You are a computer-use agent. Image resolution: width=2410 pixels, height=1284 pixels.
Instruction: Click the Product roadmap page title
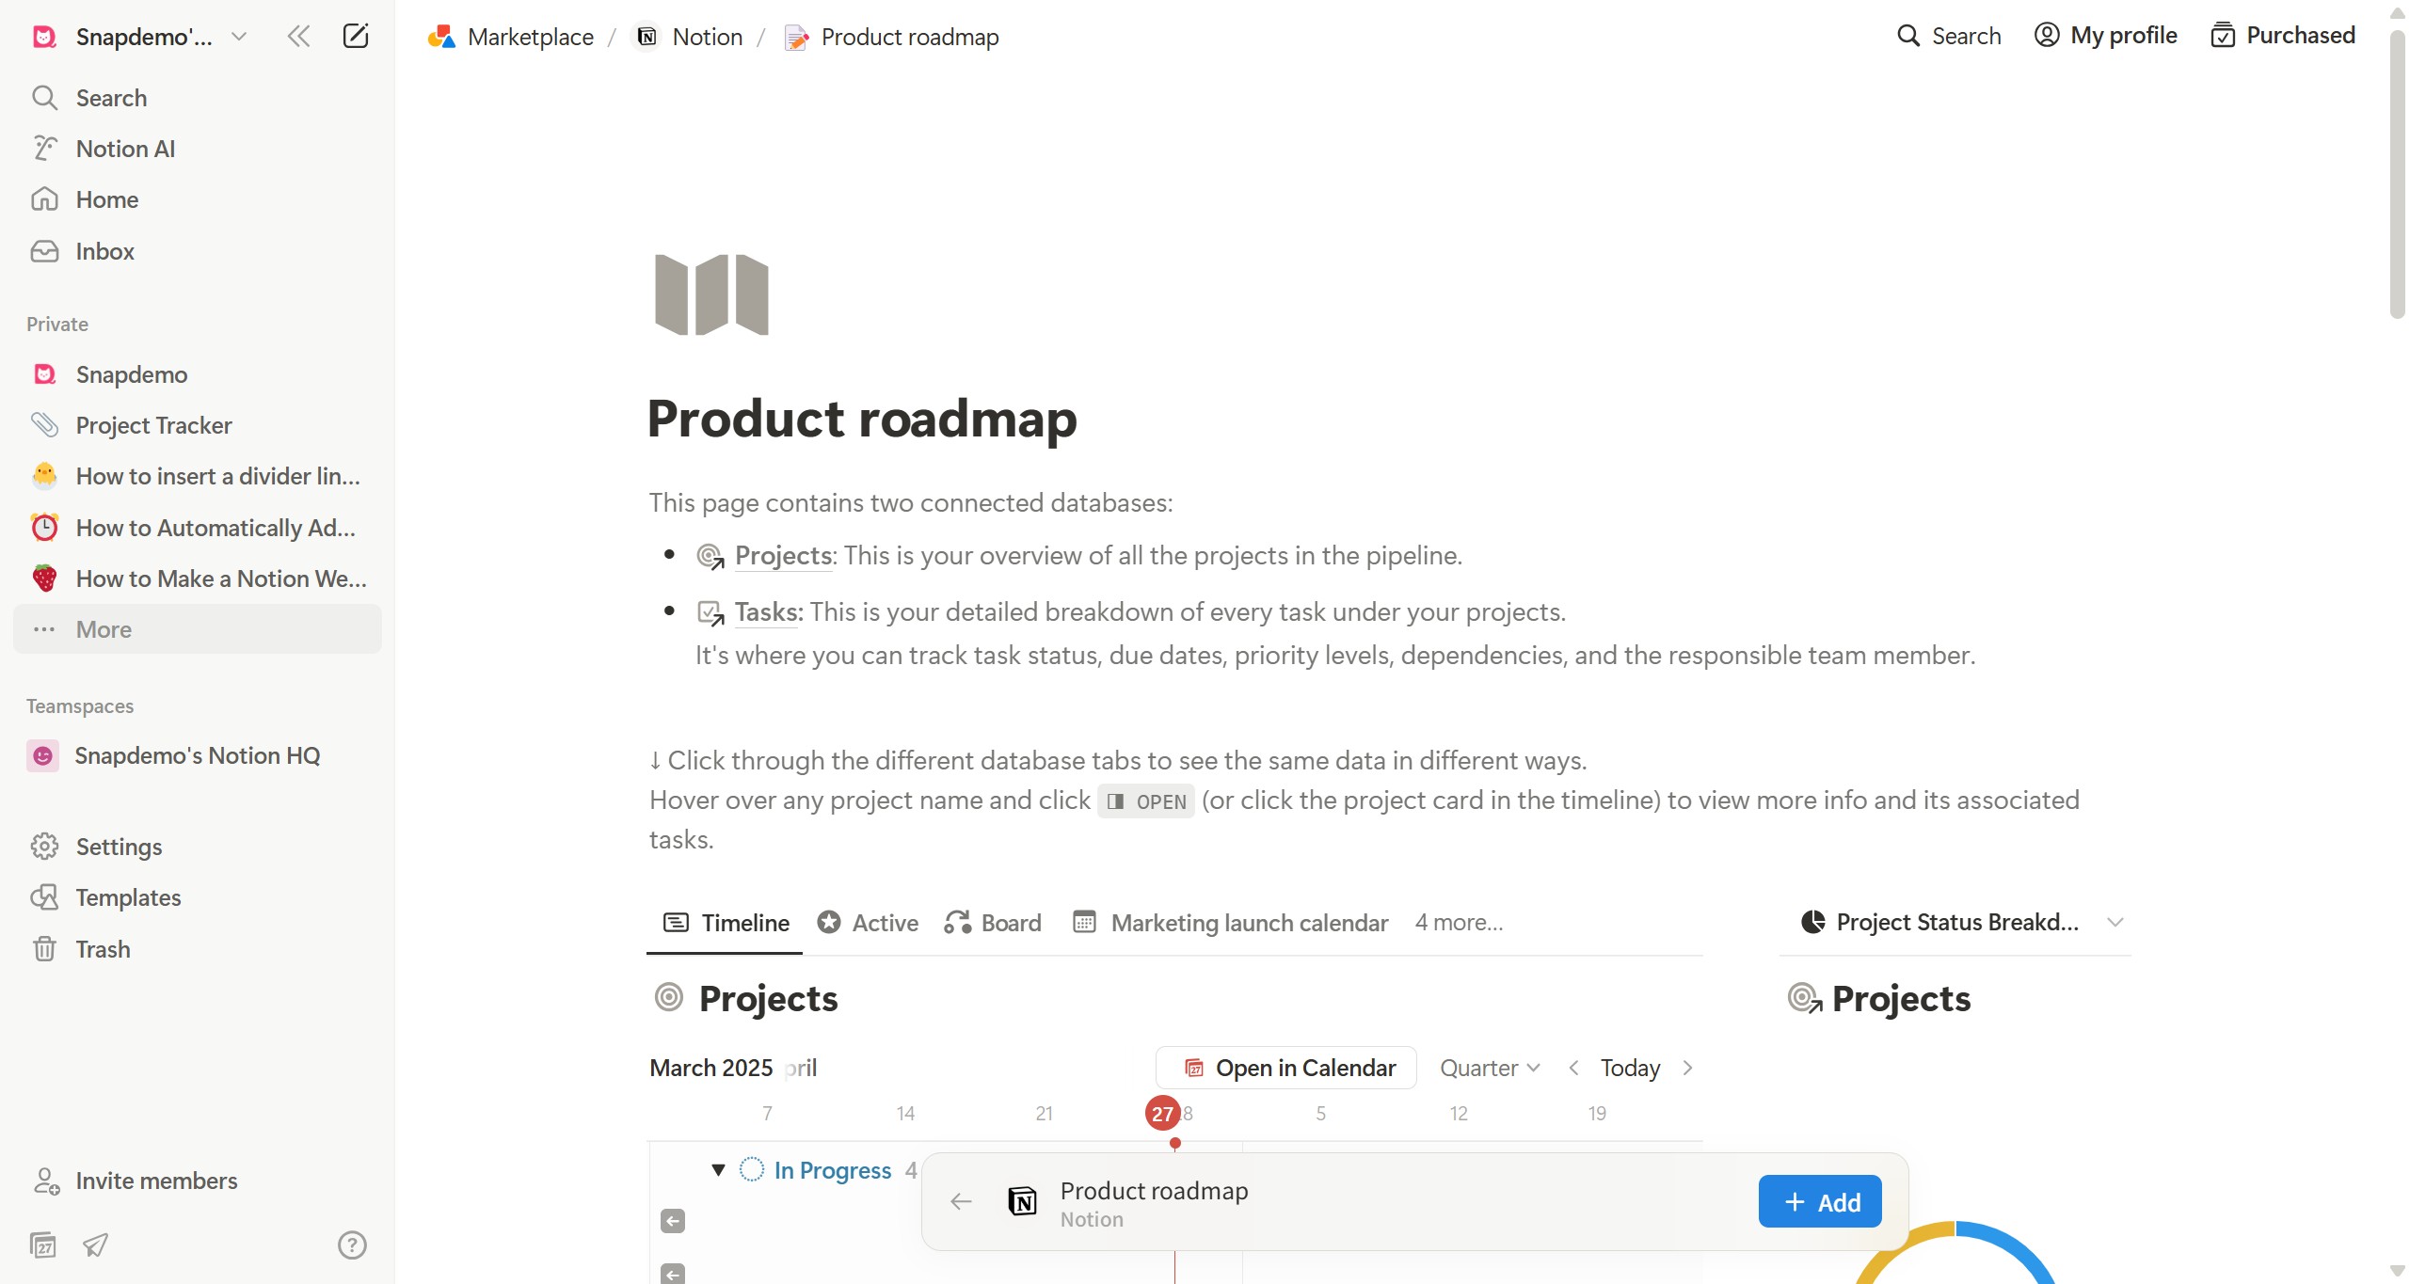[x=862, y=418]
